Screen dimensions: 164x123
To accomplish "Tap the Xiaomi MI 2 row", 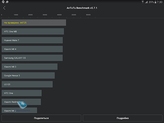I will tap(19, 110).
